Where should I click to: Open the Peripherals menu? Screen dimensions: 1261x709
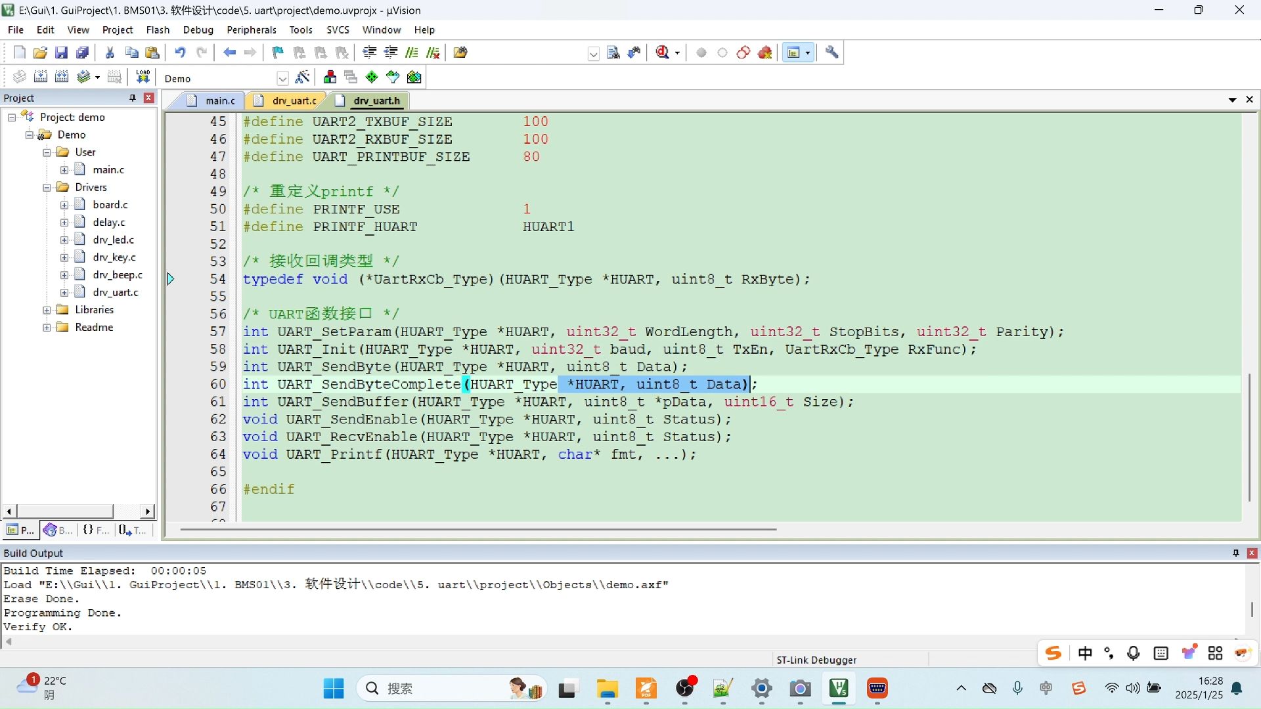tap(251, 30)
